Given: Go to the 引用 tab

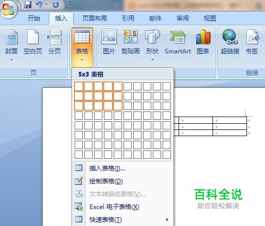Looking at the screenshot, I should click(128, 18).
